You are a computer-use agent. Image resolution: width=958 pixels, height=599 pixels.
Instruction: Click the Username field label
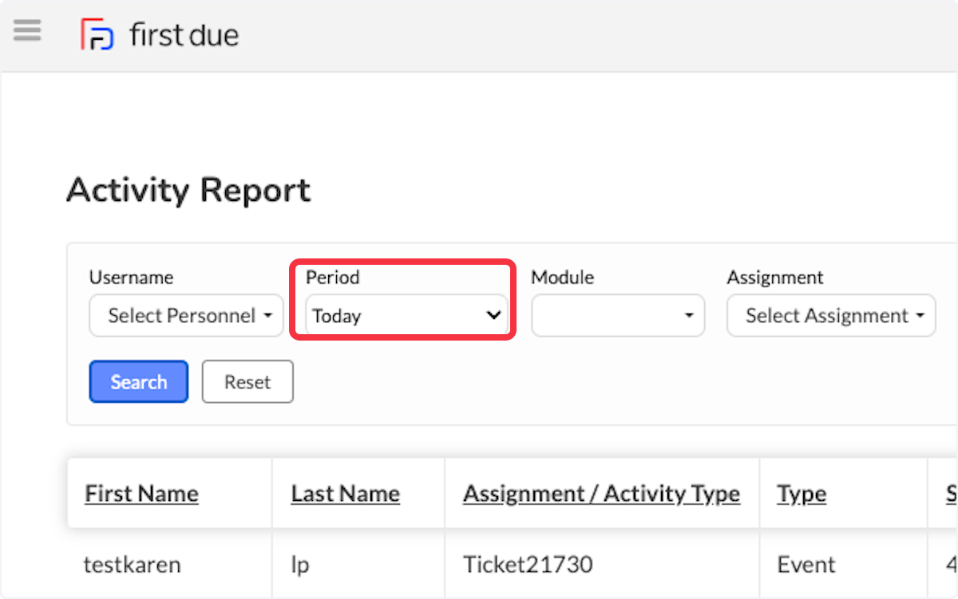click(x=131, y=278)
